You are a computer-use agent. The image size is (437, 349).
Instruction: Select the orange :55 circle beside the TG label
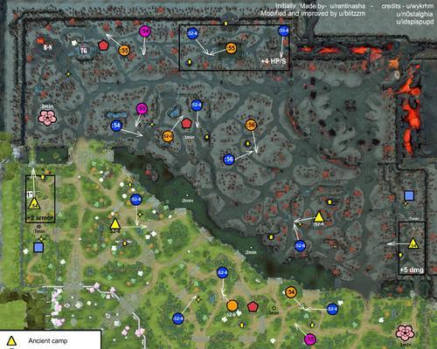tap(124, 51)
